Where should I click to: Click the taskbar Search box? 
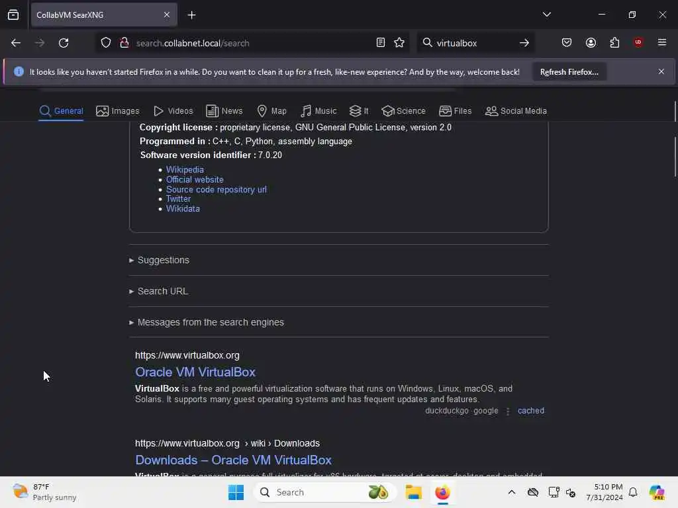click(324, 492)
